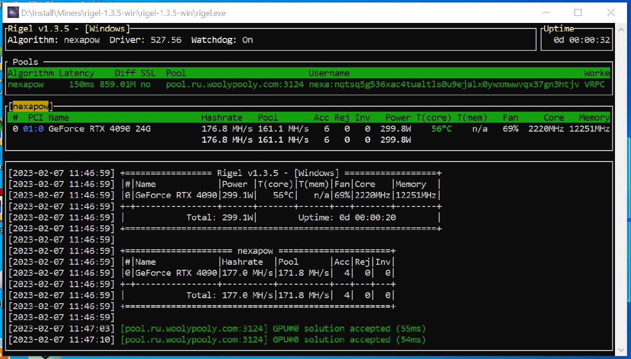Click the highlighted nexapow algorithm label
This screenshot has height=359, width=631.
(30, 106)
